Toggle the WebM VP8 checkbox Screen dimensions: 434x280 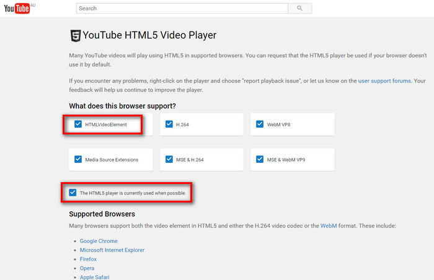[x=260, y=124]
